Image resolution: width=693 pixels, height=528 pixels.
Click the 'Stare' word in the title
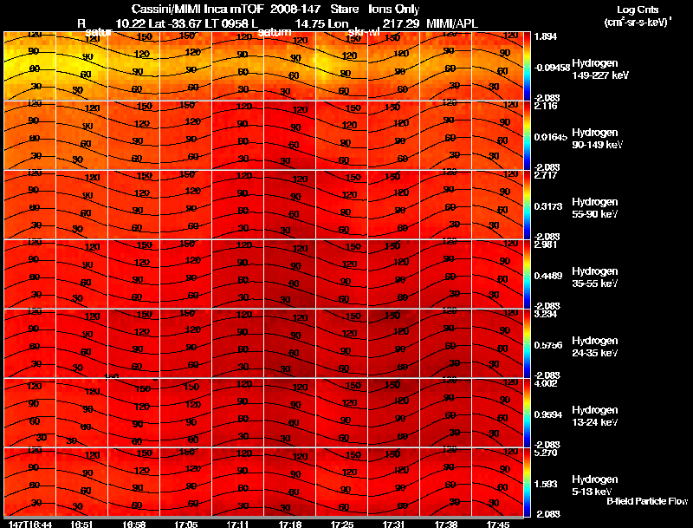click(345, 9)
